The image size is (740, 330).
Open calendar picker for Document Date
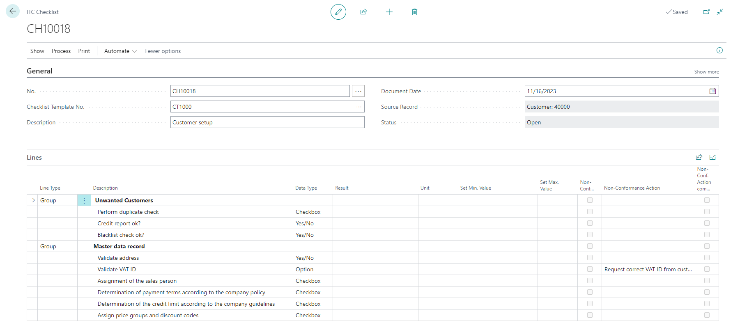pyautogui.click(x=712, y=91)
